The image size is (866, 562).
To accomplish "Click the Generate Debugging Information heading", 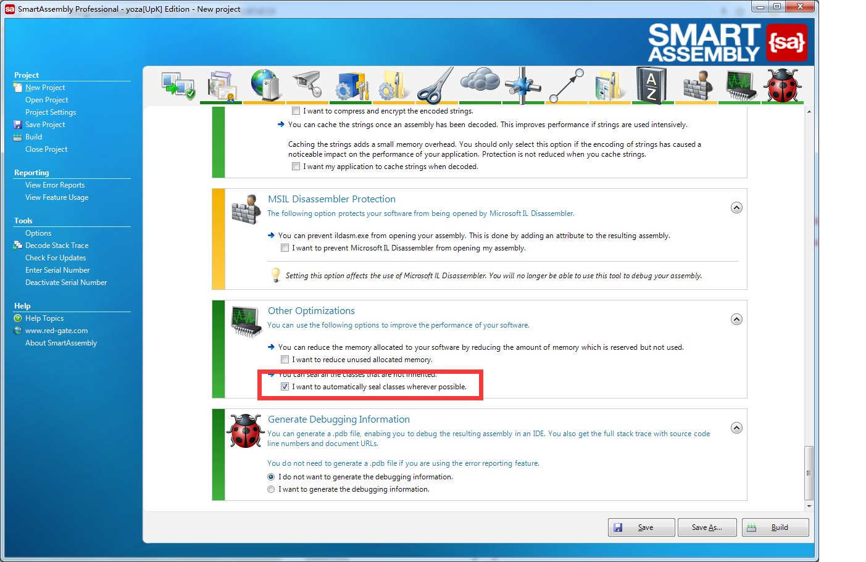I will [x=338, y=419].
